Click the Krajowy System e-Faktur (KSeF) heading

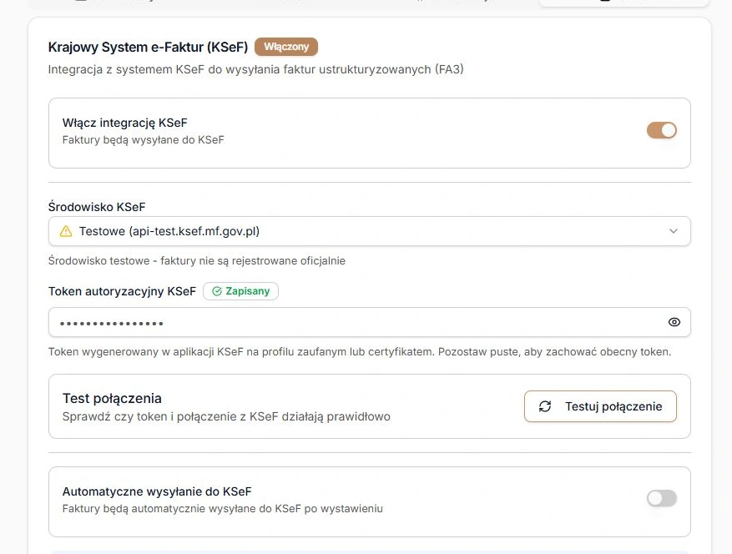148,47
